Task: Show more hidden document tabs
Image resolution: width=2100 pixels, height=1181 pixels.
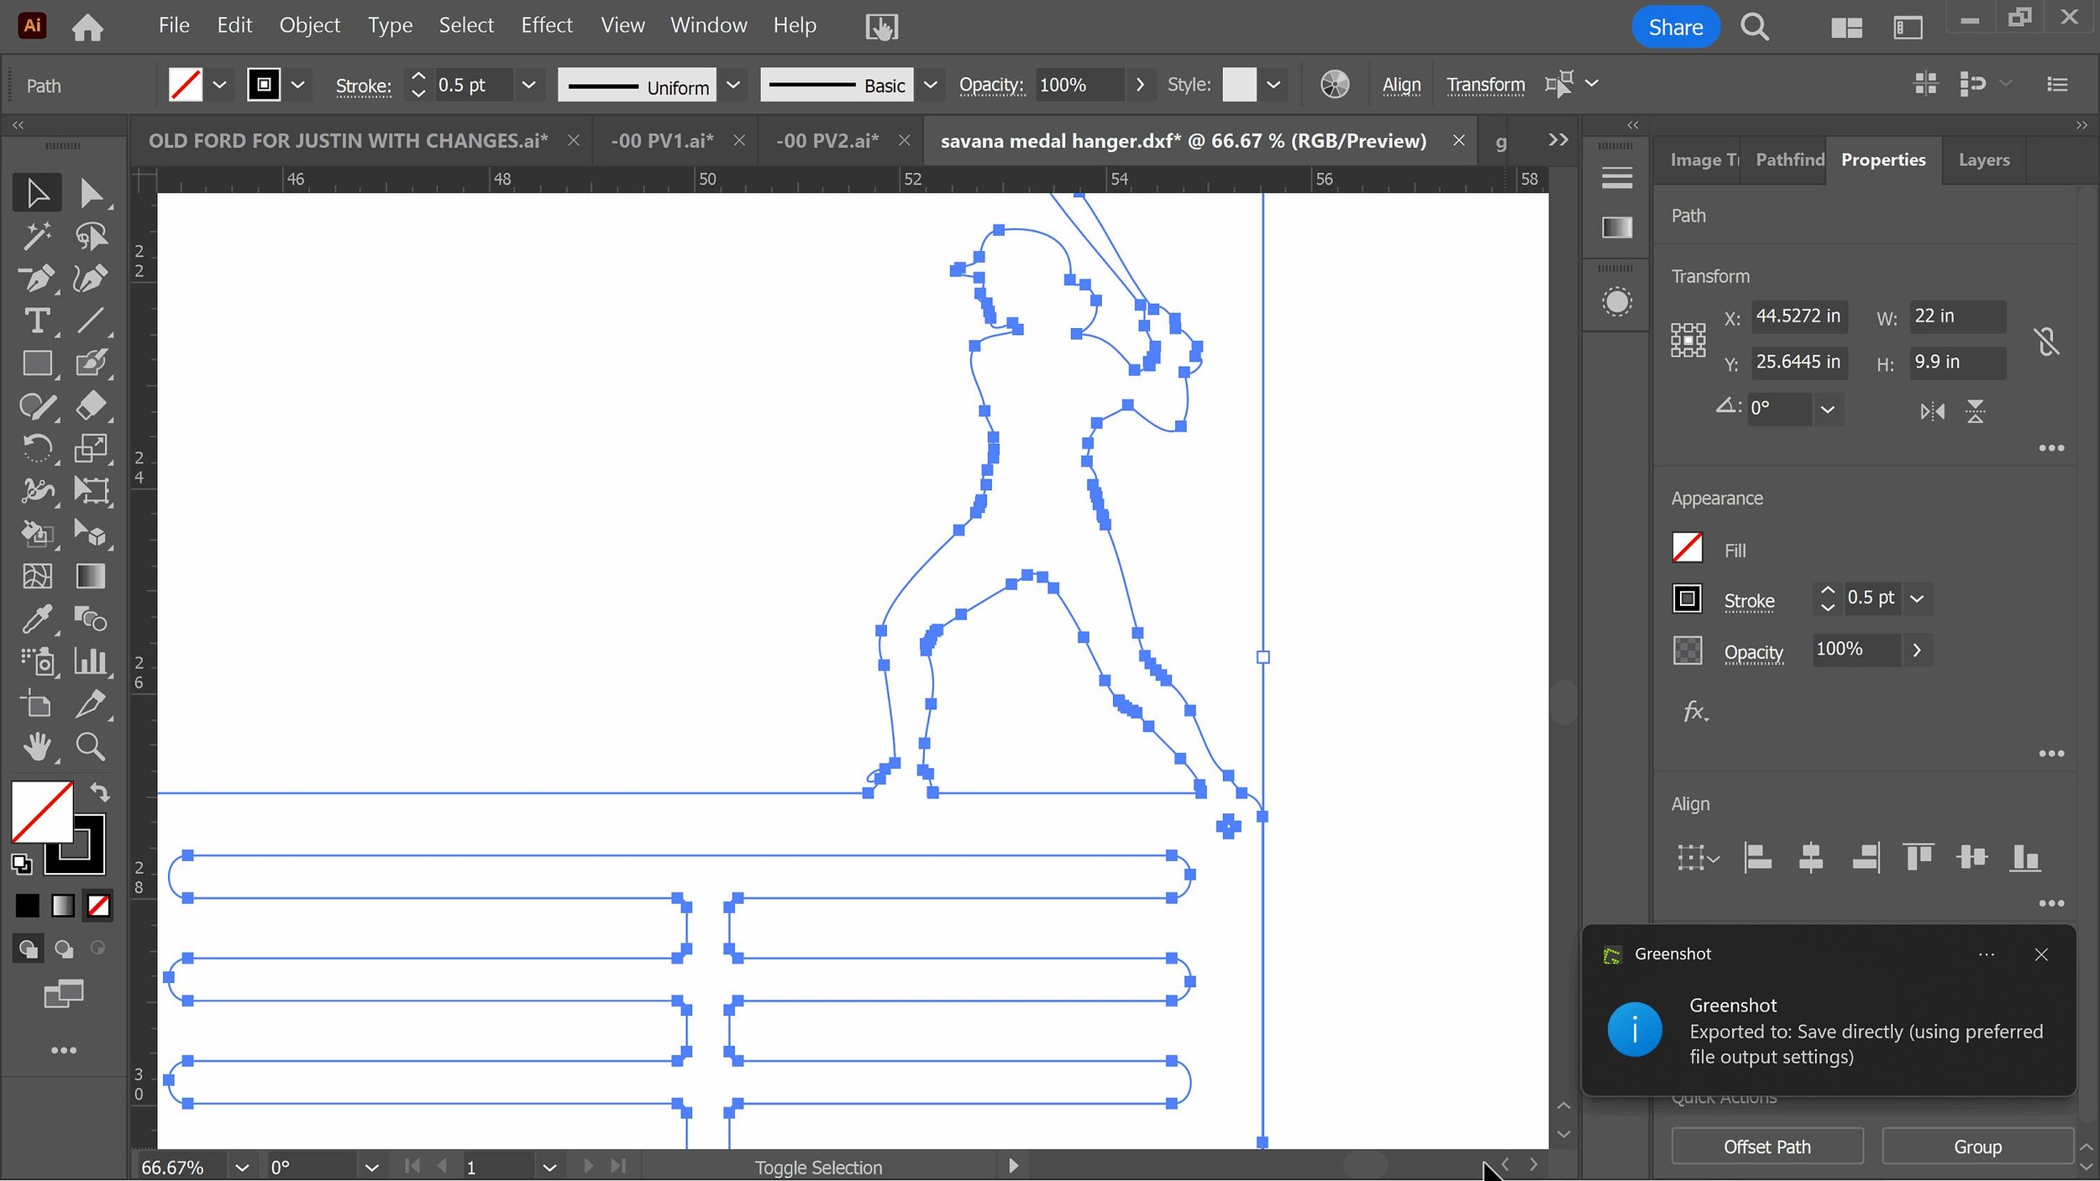Action: point(1558,140)
